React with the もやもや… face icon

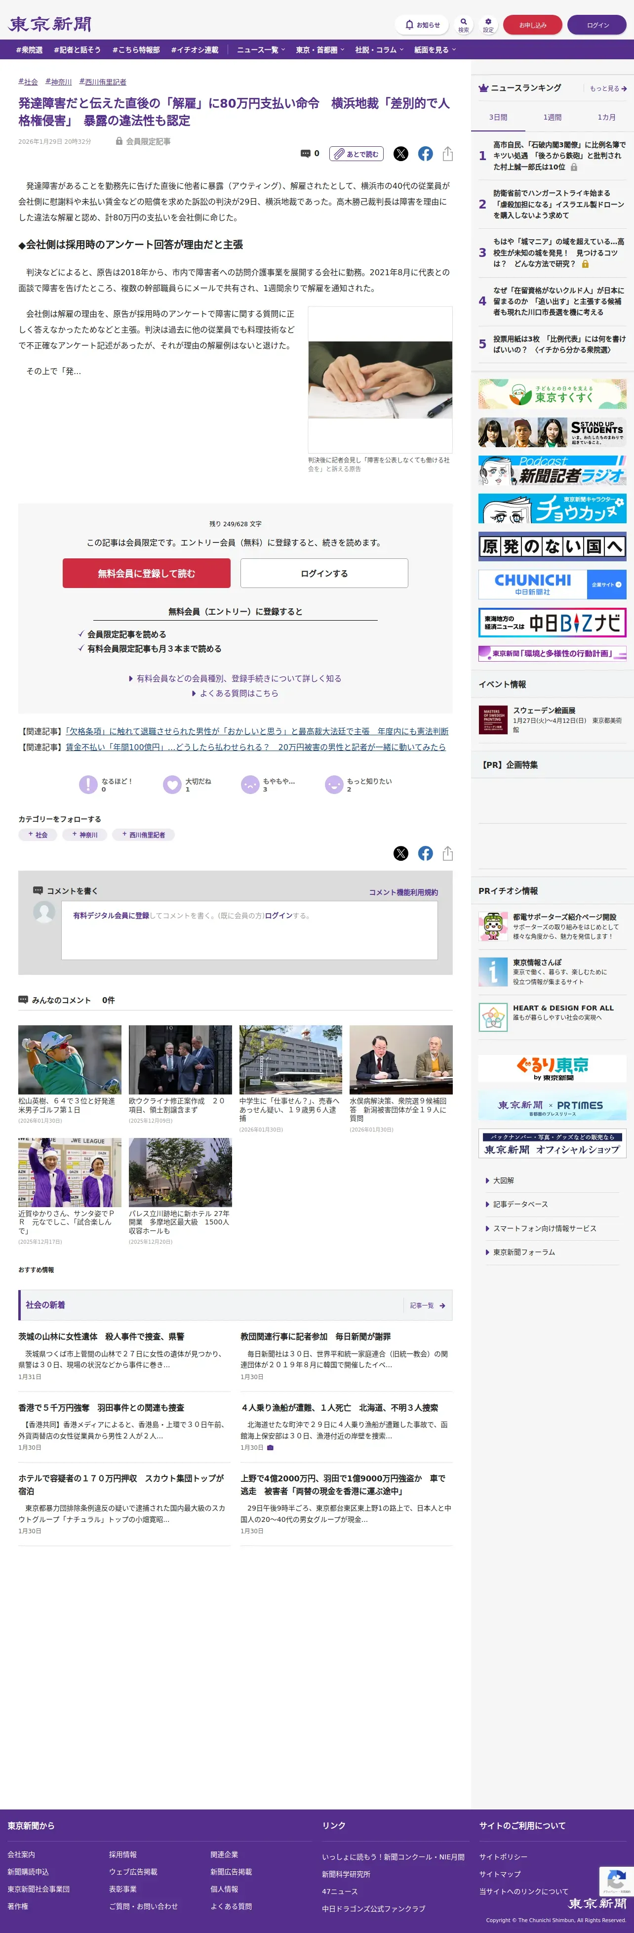pos(250,784)
